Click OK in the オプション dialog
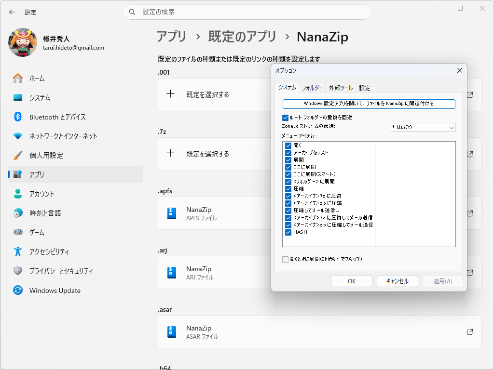 click(x=352, y=281)
